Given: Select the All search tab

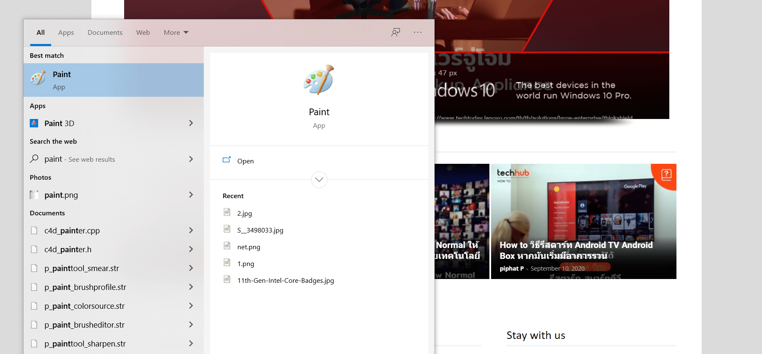Looking at the screenshot, I should click(41, 32).
